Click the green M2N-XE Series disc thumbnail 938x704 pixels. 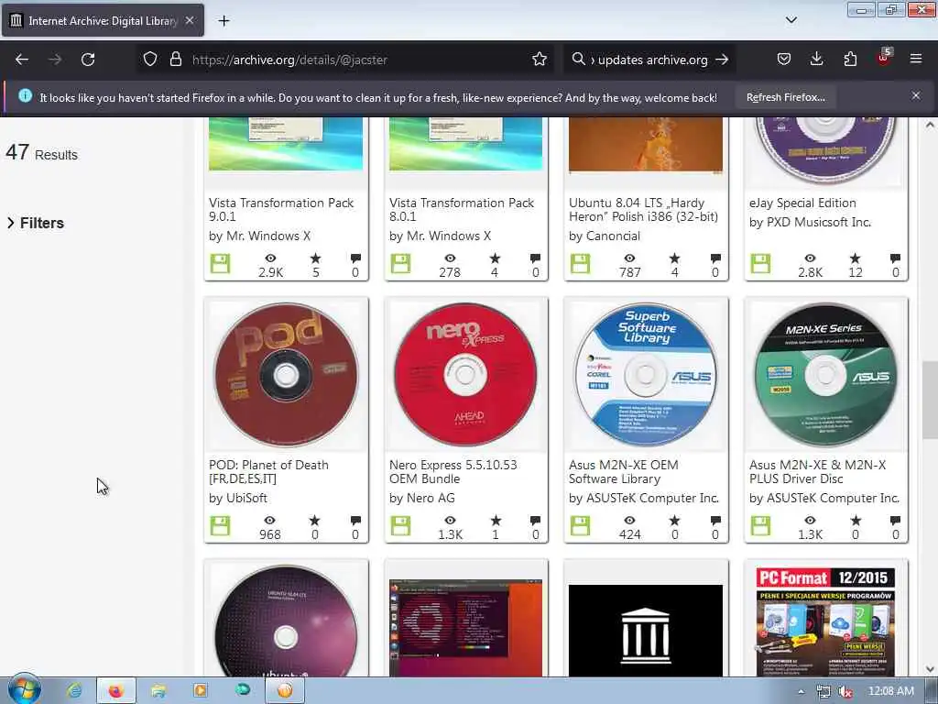[x=825, y=375]
